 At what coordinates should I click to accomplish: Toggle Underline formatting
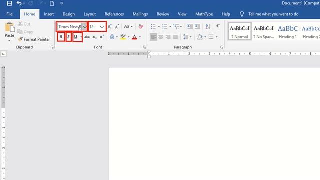click(x=76, y=37)
